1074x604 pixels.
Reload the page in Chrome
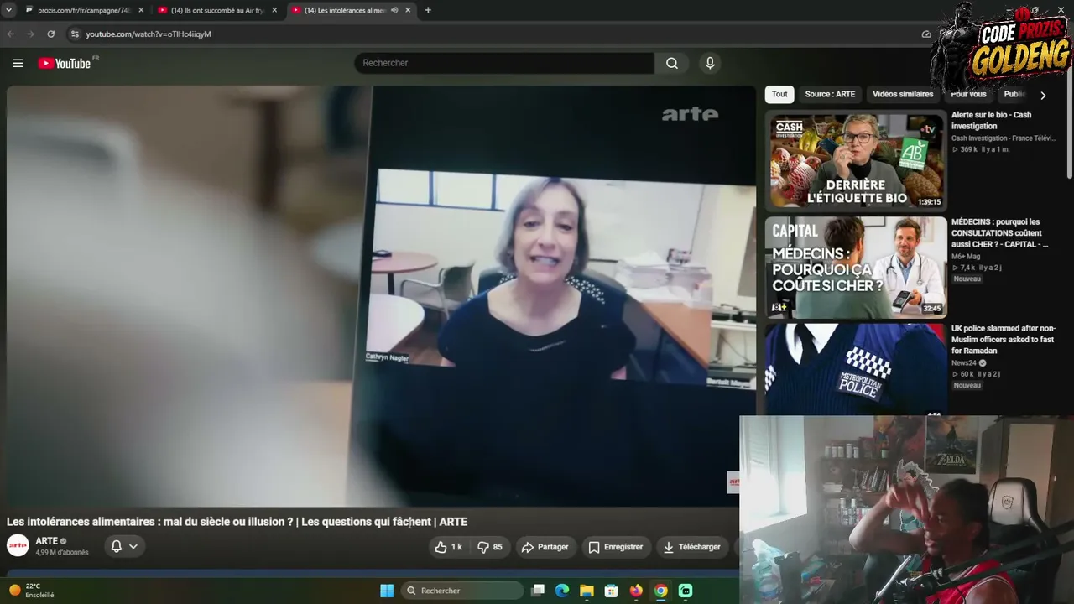pyautogui.click(x=51, y=34)
